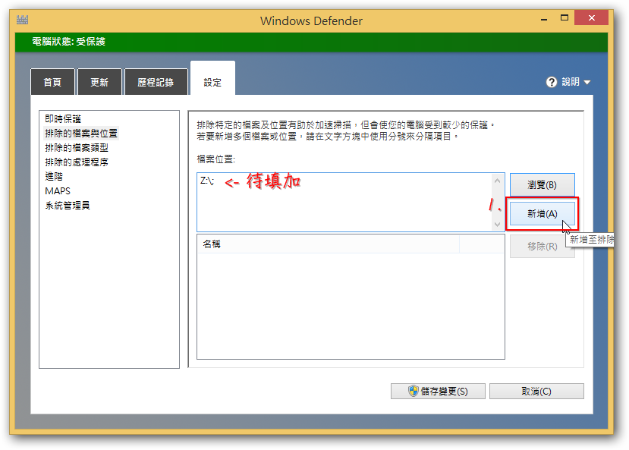The image size is (629, 450).
Task: Click the text box scrollbar down arrow
Action: tap(497, 224)
